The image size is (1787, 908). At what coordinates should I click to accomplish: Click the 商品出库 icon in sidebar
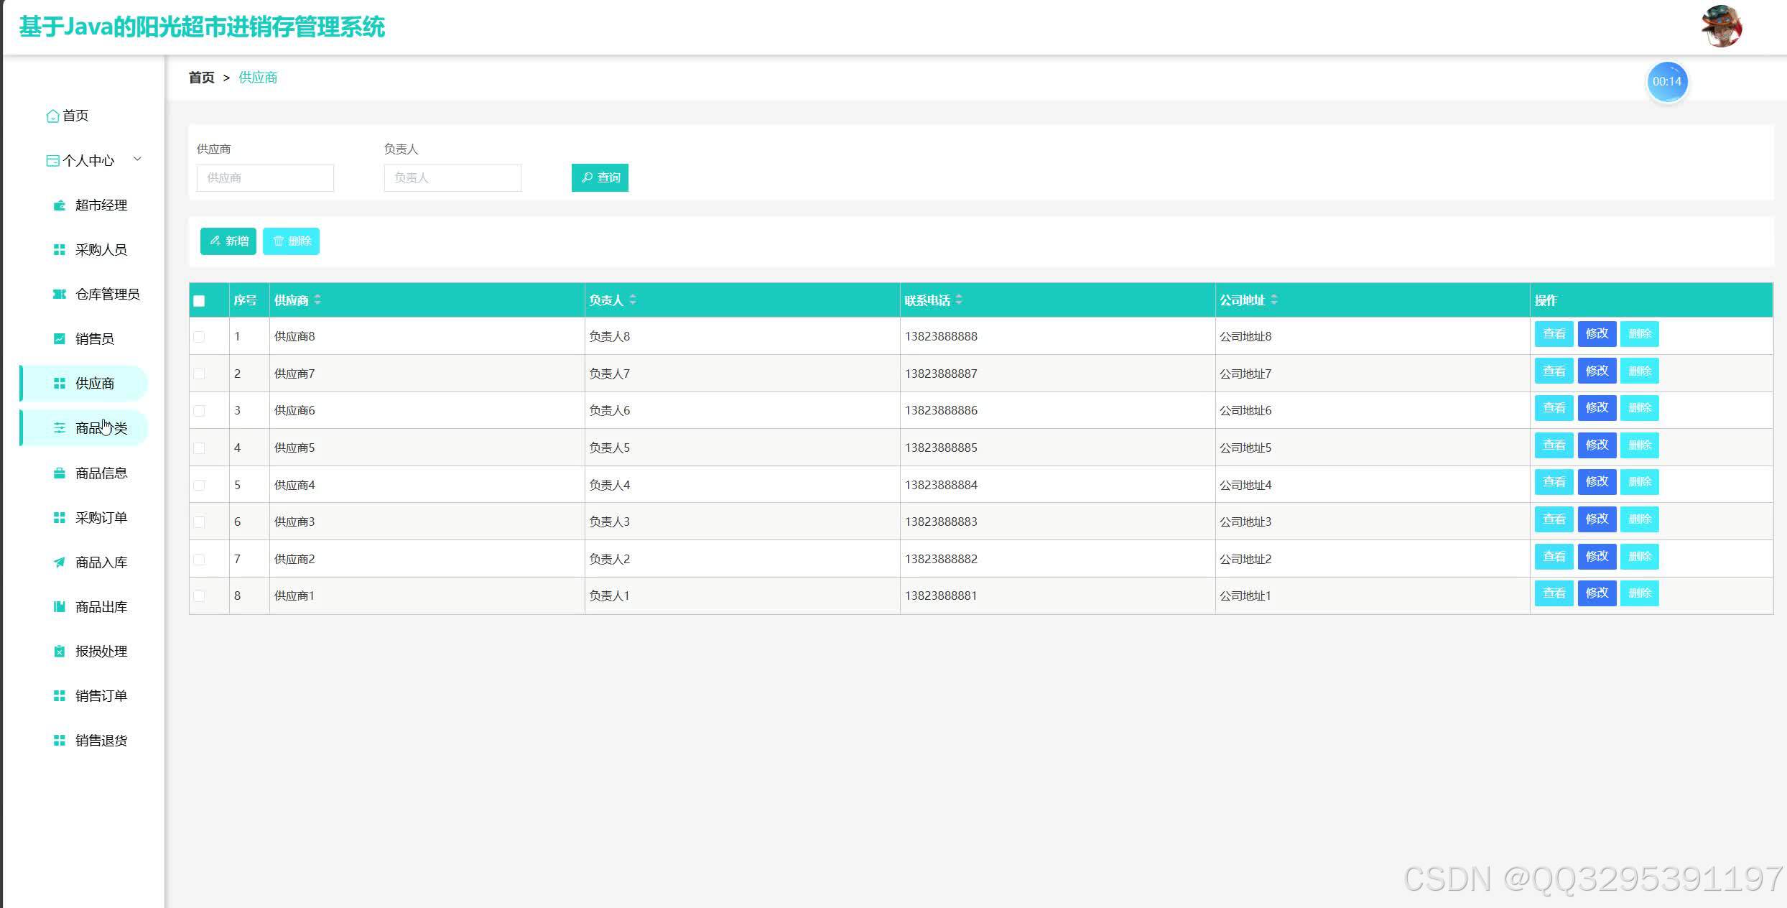60,607
